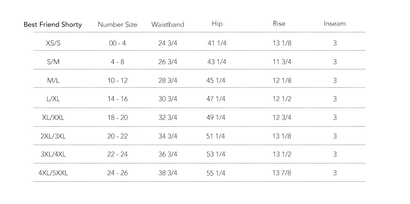
Task: Click the XL/XXL size label
Action: click(53, 117)
